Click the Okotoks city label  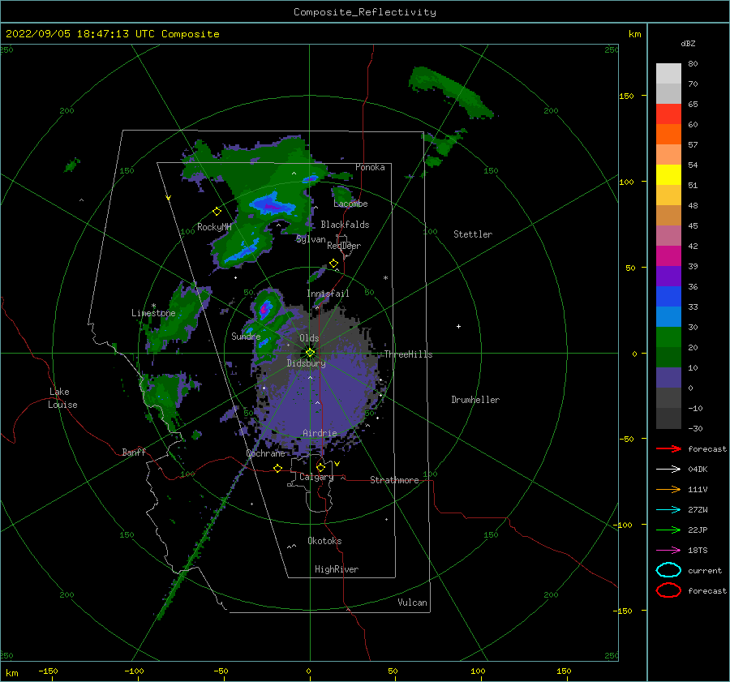(324, 540)
